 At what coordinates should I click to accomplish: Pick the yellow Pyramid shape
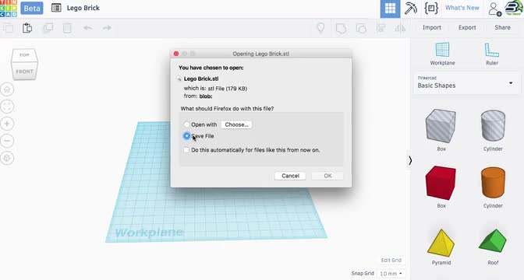point(441,243)
